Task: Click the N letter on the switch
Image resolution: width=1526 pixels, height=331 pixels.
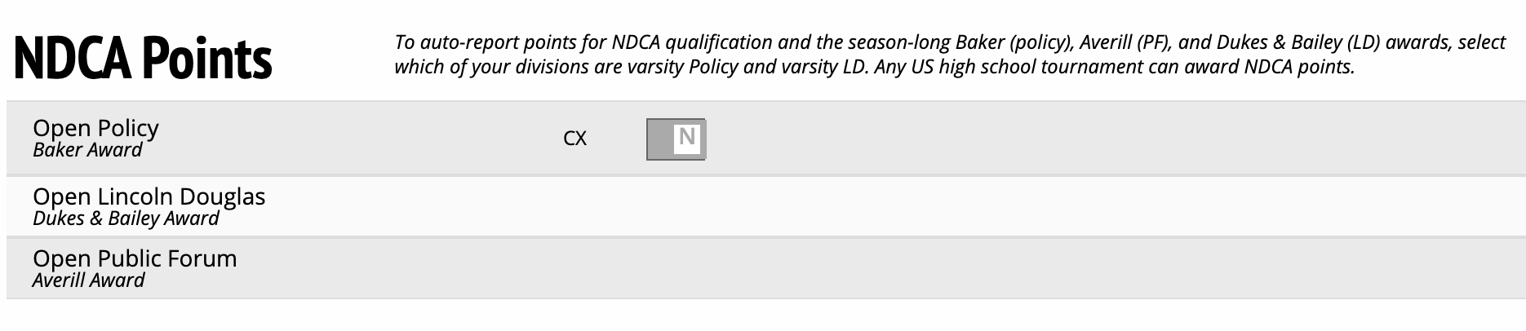Action: click(687, 137)
